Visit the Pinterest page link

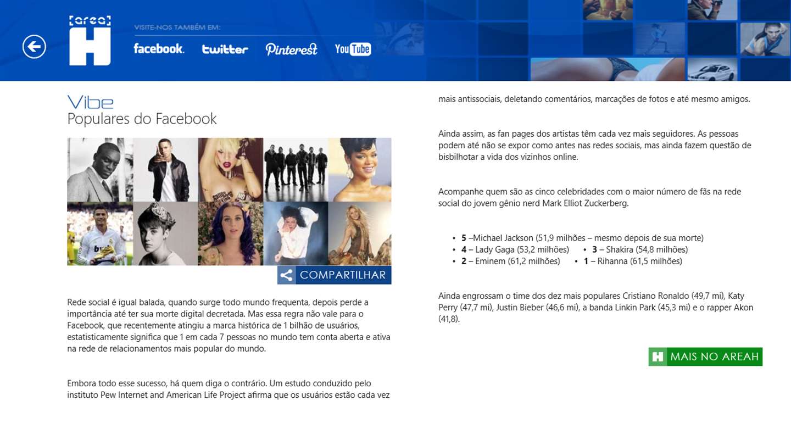click(292, 49)
